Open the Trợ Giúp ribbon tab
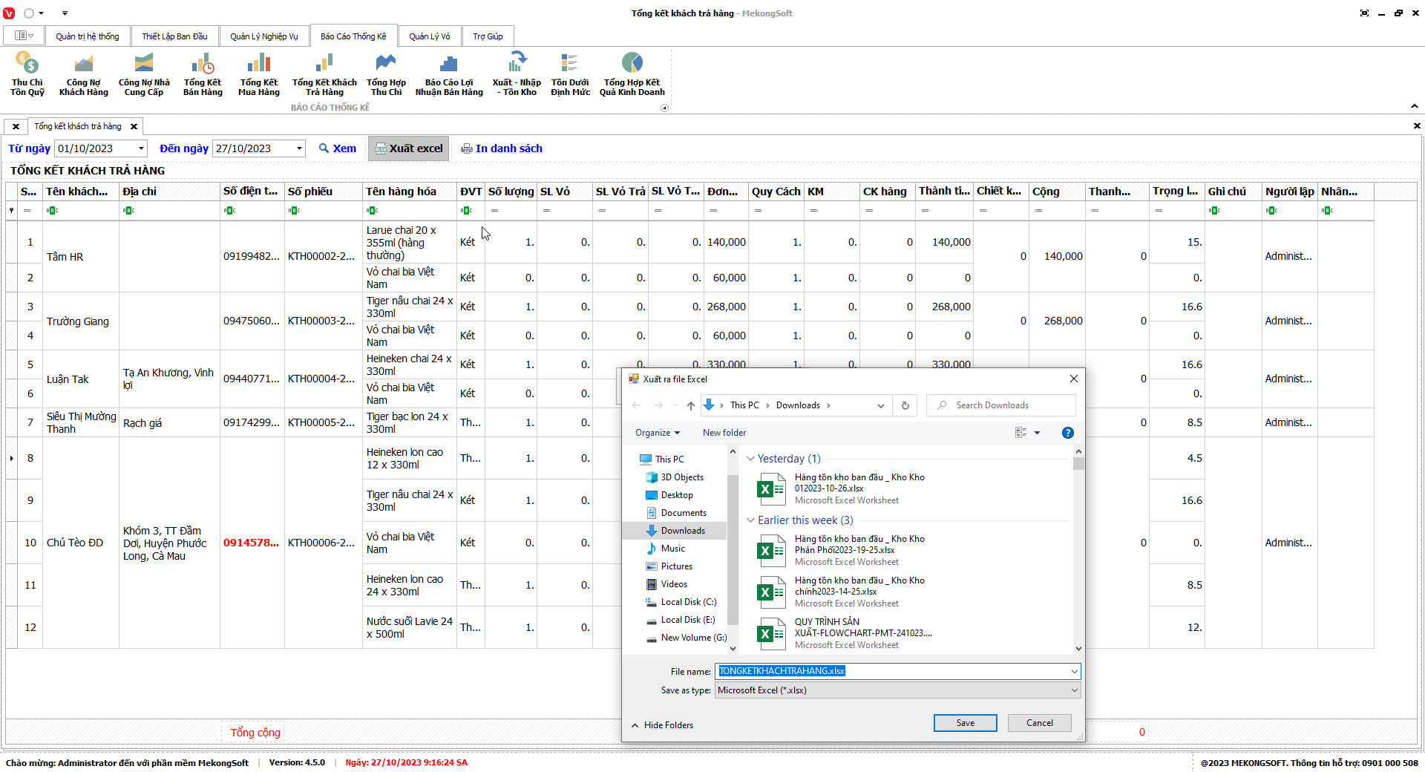 (x=488, y=36)
